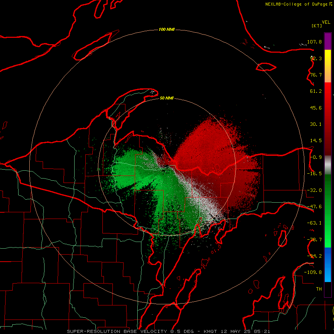Image resolution: width=334 pixels, height=334 pixels.
Task: Click the 50 NMI range ring label
Action: point(167,98)
